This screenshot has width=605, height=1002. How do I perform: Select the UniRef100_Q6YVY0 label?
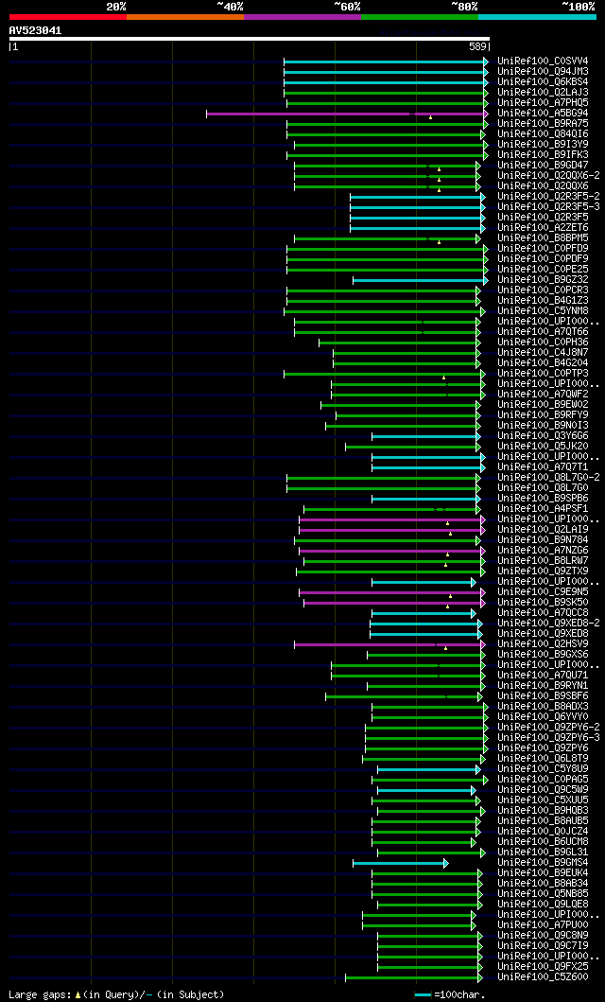click(544, 717)
